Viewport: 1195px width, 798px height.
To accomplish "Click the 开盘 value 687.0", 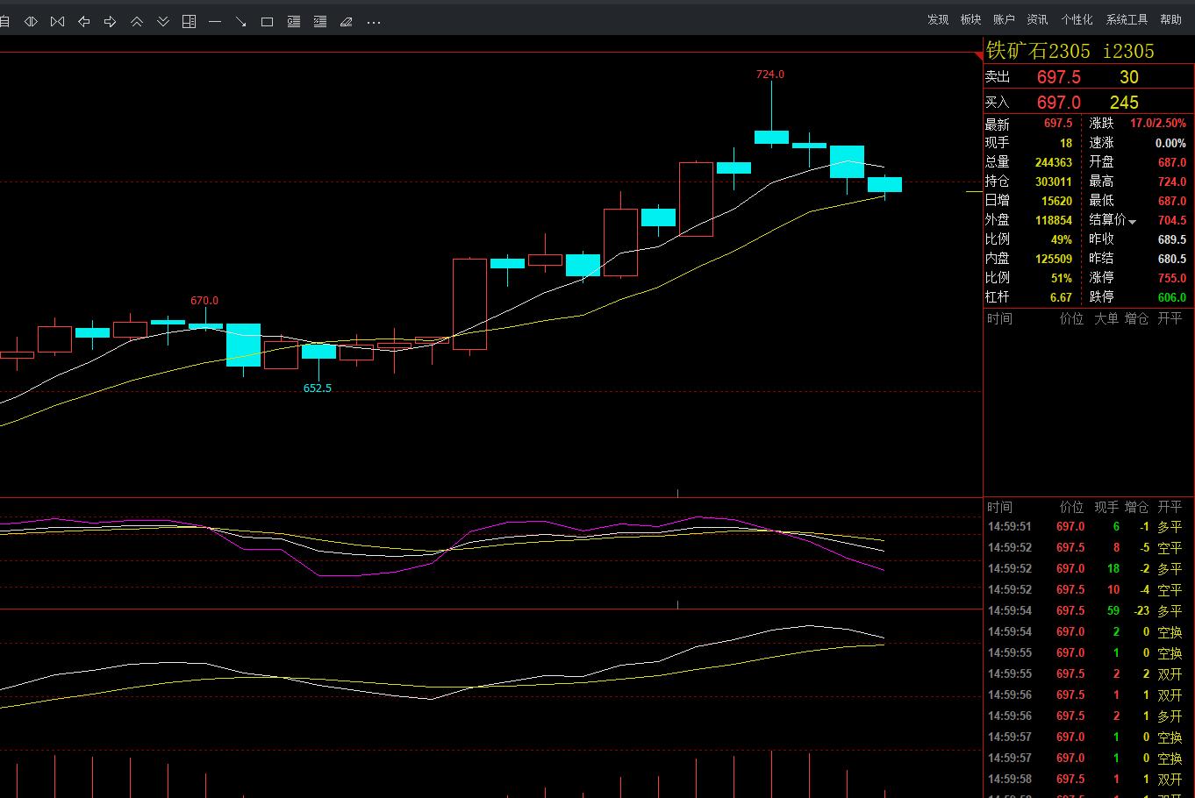I will (x=1172, y=162).
